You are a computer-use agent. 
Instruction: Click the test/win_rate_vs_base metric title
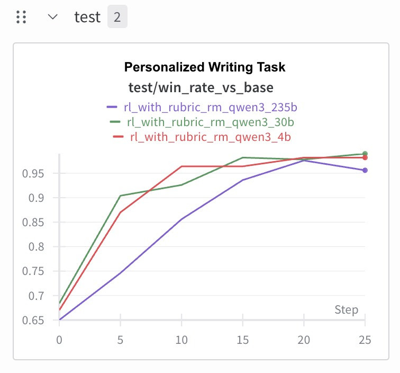click(201, 87)
